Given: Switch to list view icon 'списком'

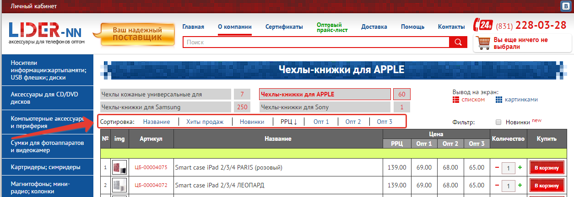Looking at the screenshot, I should (456, 99).
